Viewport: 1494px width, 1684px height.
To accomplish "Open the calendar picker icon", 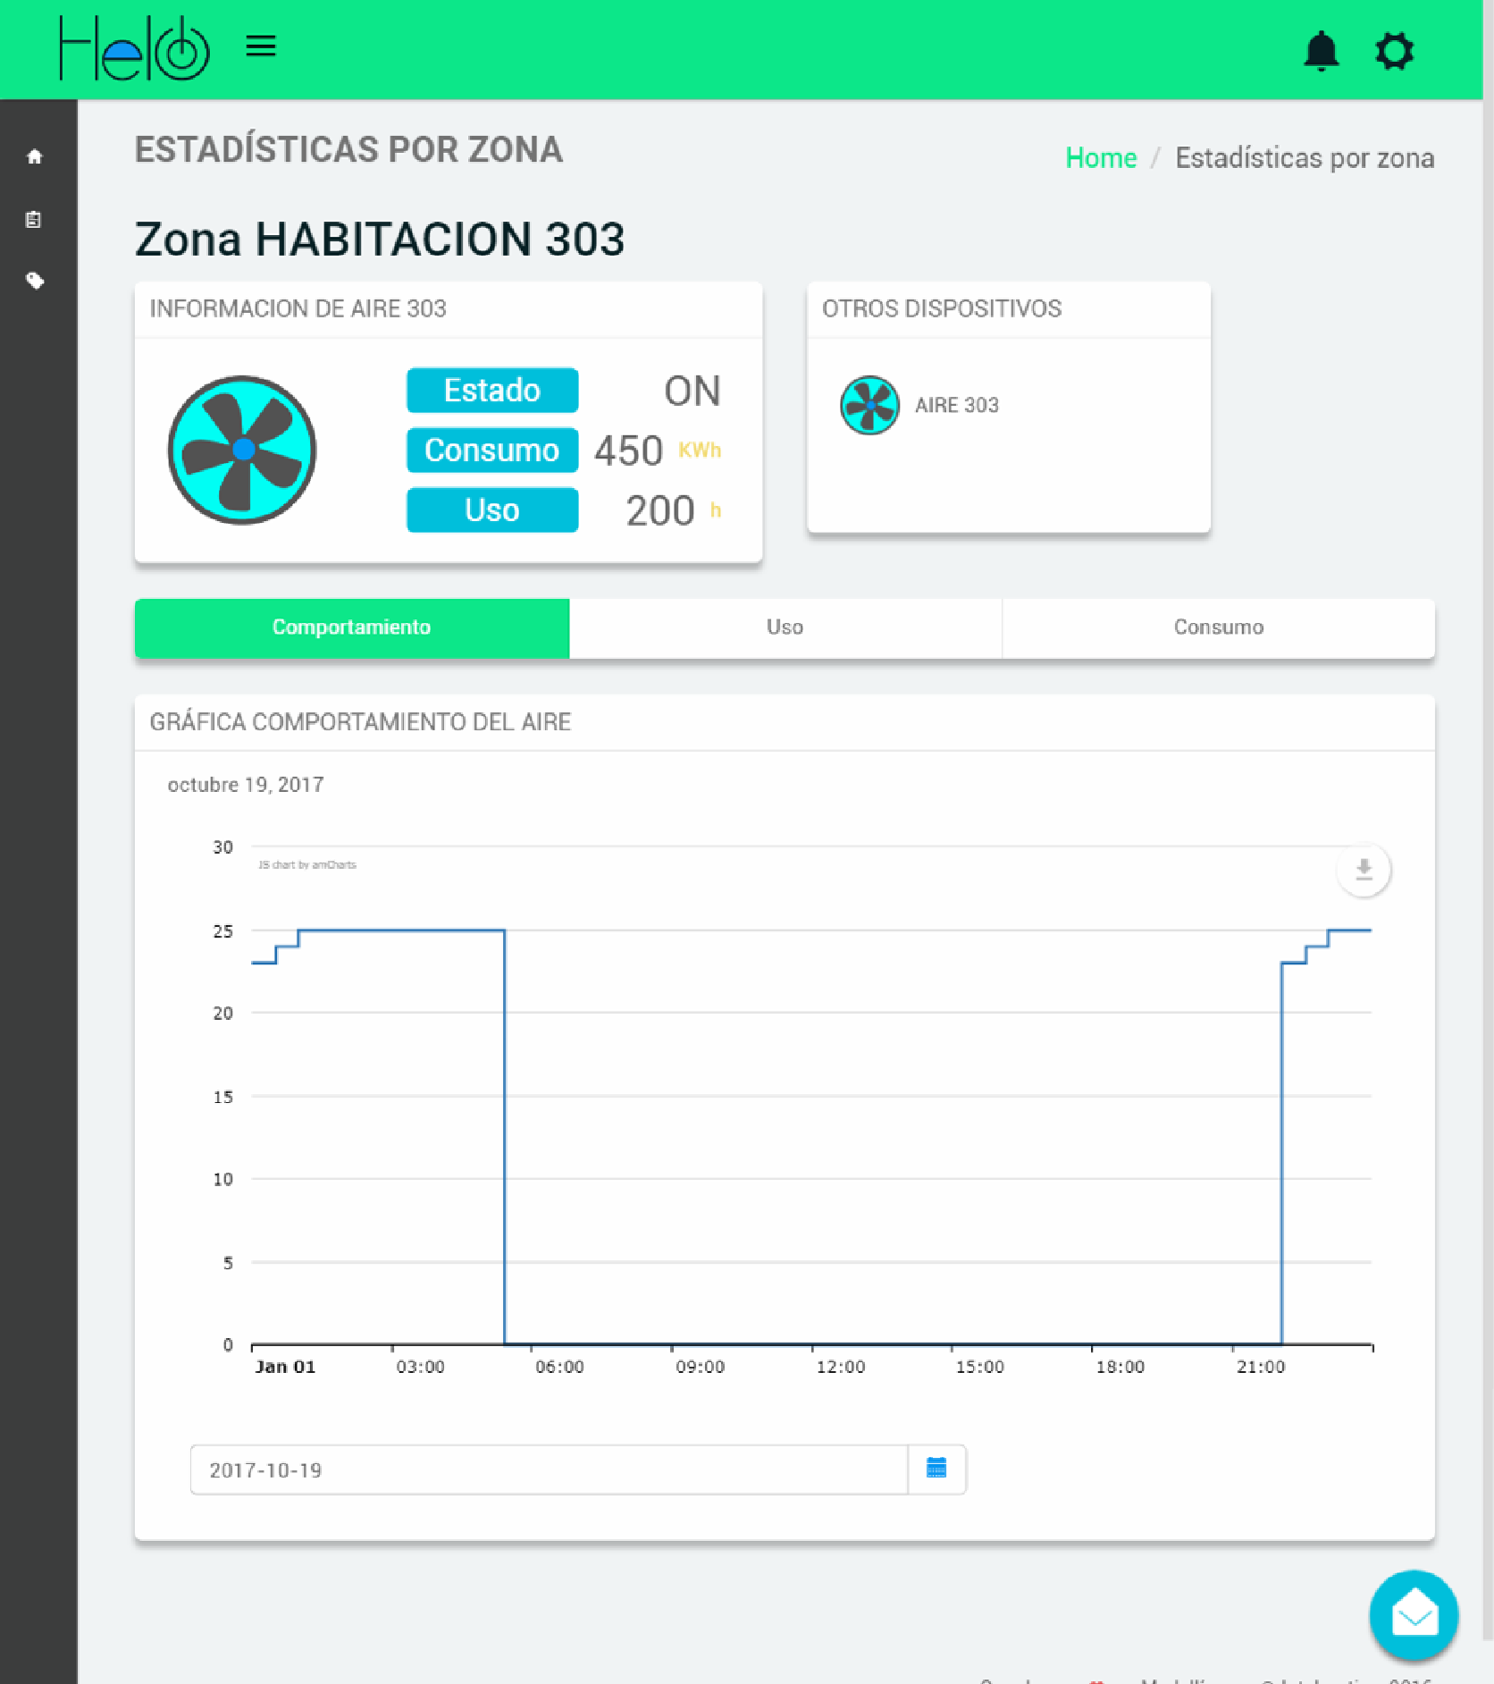I will tap(936, 1469).
